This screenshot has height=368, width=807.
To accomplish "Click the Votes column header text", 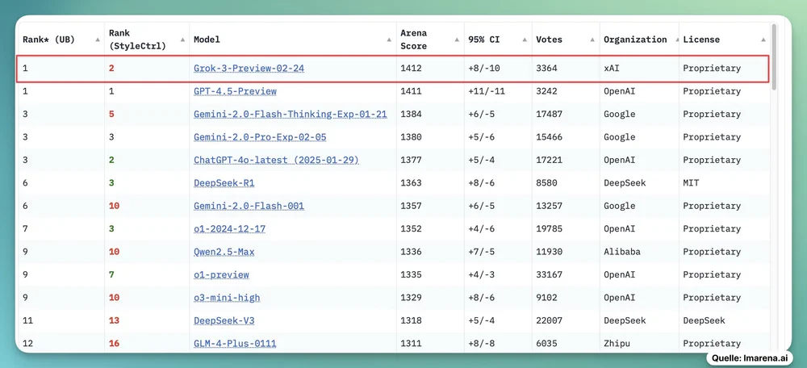I will 549,40.
